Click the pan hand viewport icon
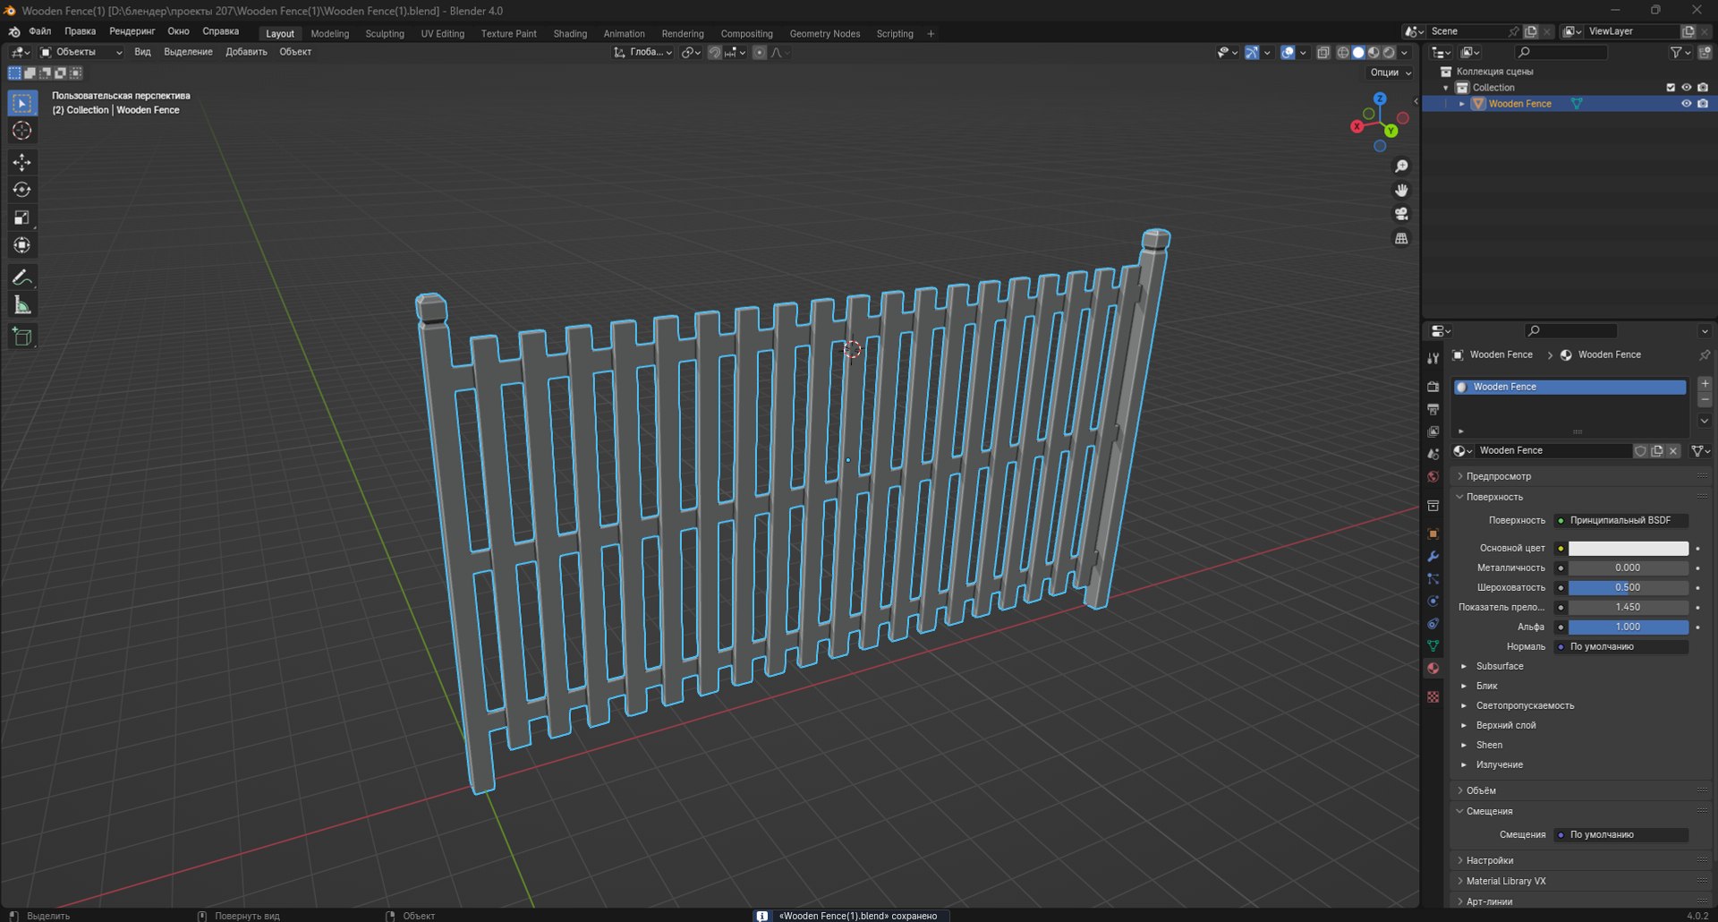 (1401, 190)
